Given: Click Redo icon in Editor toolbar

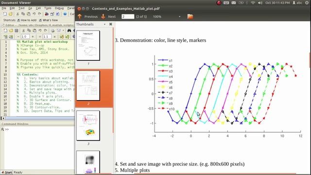Looking at the screenshot, I should click(x=45, y=31).
